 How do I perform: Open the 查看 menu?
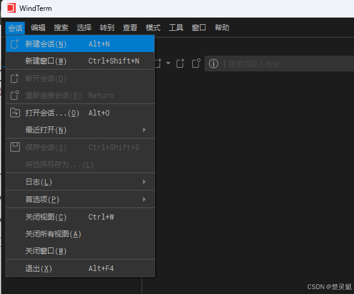[130, 28]
